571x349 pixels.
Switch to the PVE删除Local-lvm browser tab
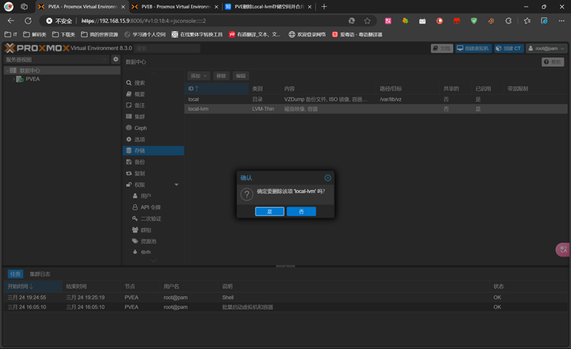pos(269,7)
